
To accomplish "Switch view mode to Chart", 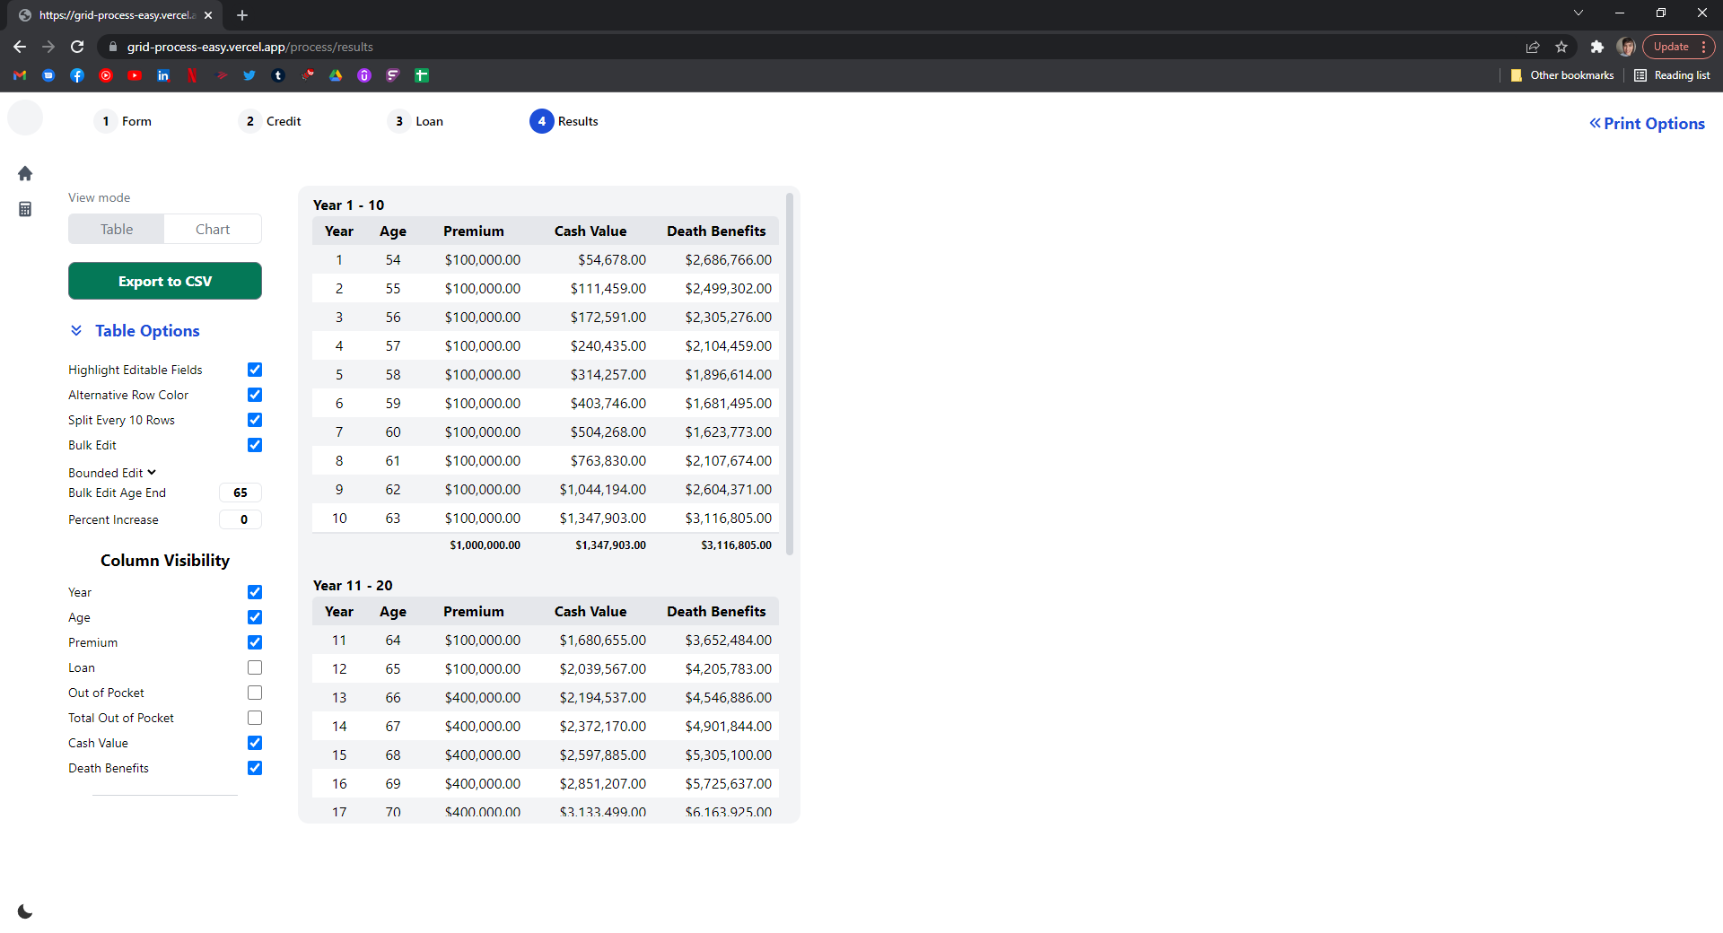I will click(x=213, y=230).
